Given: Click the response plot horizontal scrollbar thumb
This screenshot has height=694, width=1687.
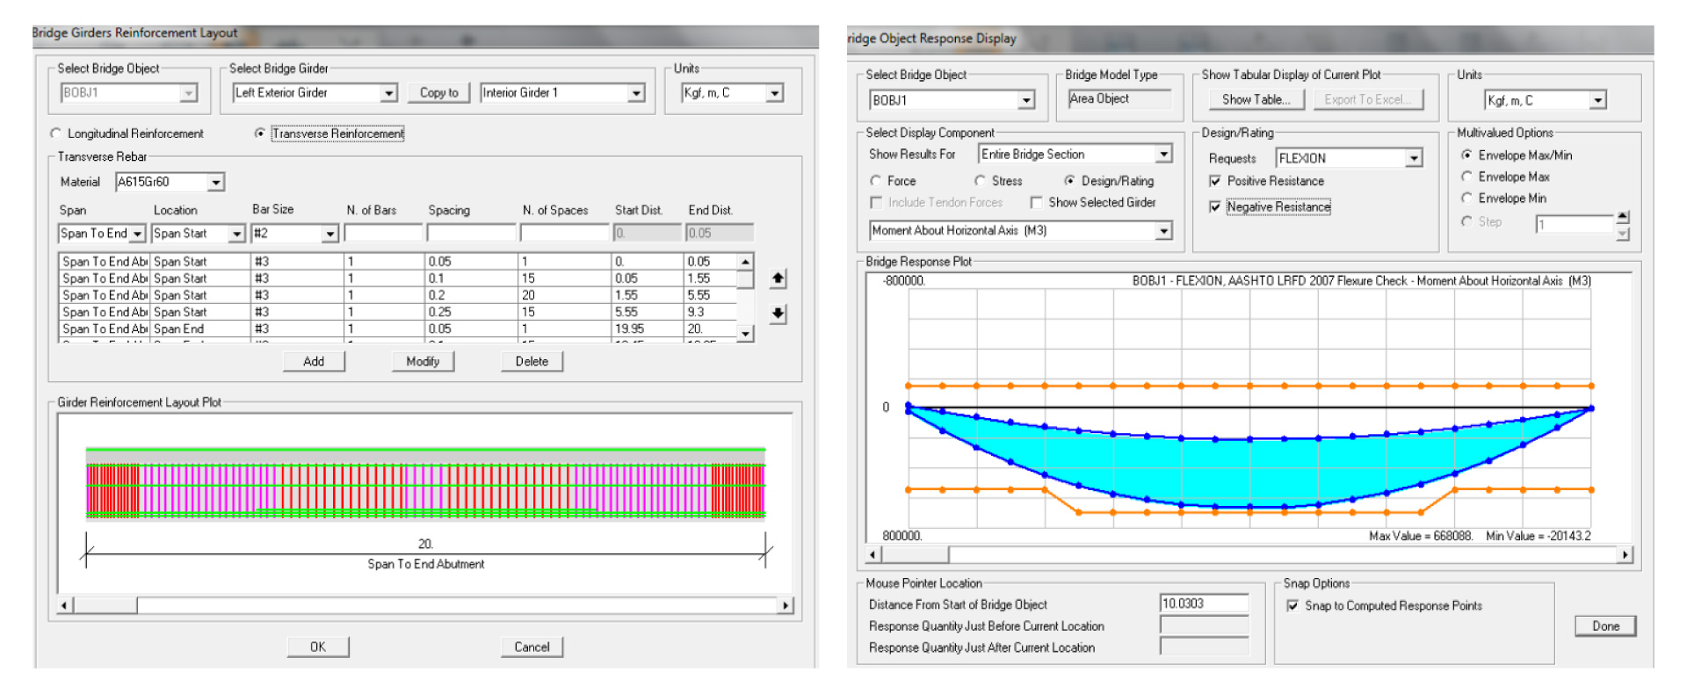Looking at the screenshot, I should pyautogui.click(x=914, y=555).
